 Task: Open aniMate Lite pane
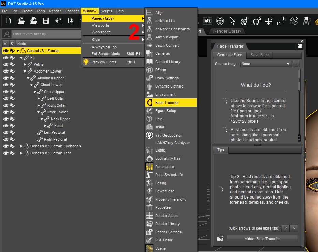coord(171,21)
